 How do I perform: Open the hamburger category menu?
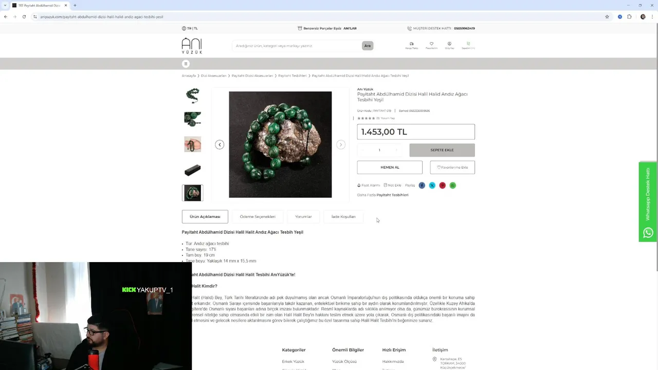pos(186,64)
